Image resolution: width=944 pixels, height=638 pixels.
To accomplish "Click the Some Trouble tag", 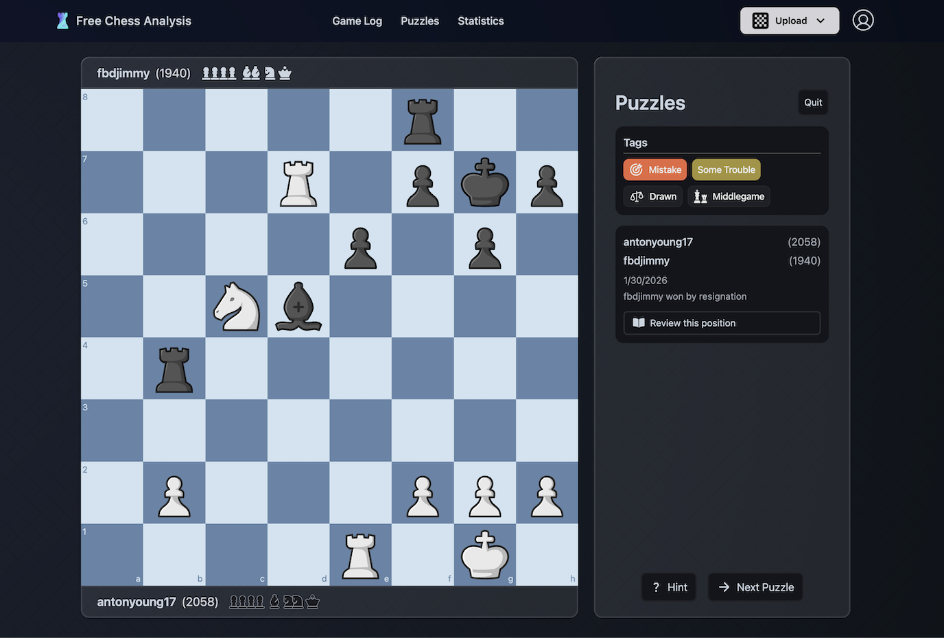I will (726, 169).
